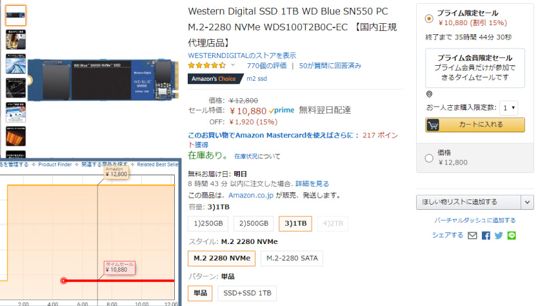
Task: Share via the email envelope icon
Action: pos(472,235)
